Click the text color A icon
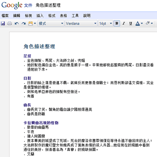This screenshot has height=157, width=157. click(138, 23)
